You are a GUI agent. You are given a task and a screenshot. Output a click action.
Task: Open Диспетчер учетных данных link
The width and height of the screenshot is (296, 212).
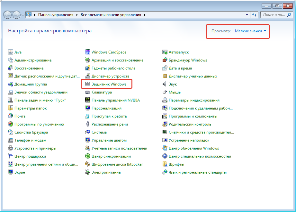point(193,76)
